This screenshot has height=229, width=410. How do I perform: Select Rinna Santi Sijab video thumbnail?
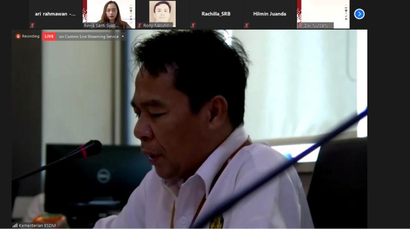(x=109, y=14)
